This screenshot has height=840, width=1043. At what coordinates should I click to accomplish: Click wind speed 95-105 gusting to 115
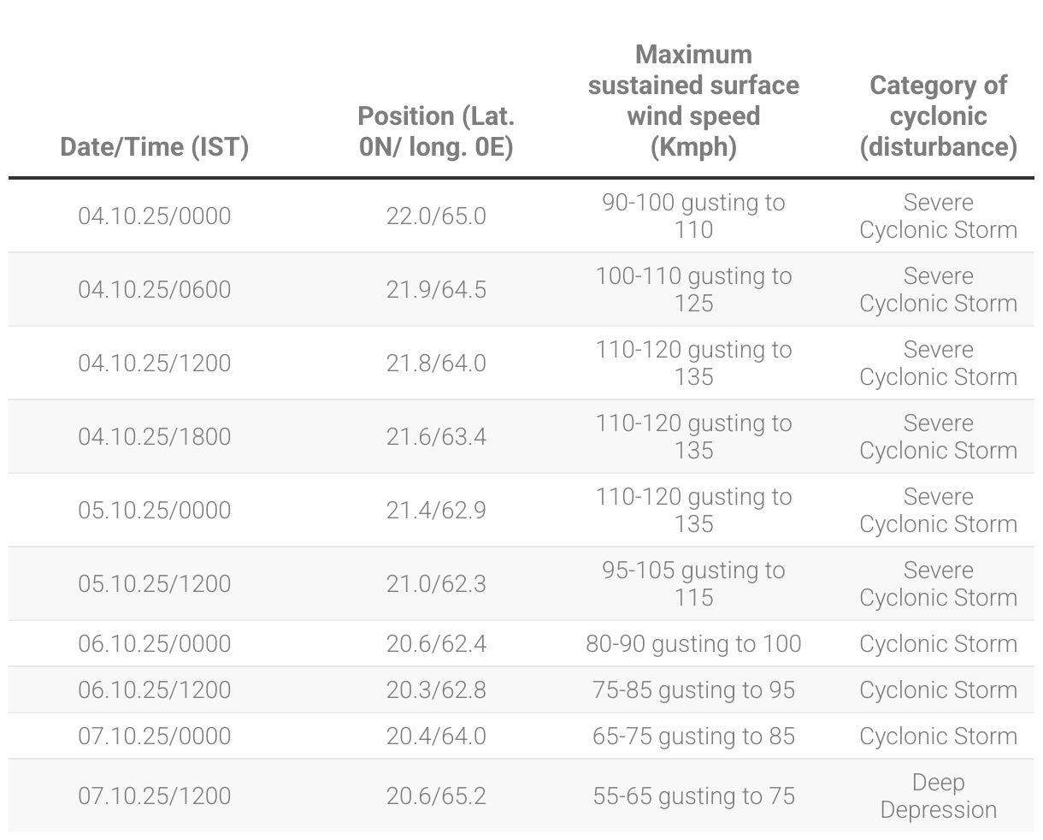[693, 583]
